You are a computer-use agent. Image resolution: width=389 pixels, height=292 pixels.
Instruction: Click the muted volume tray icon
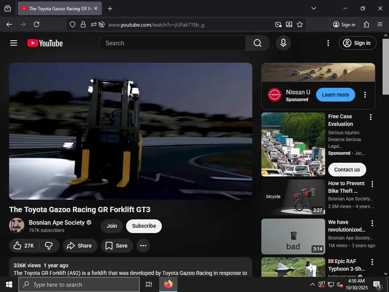(340, 284)
